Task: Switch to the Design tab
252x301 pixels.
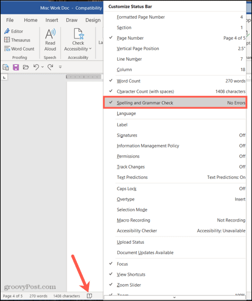Action: [x=93, y=20]
